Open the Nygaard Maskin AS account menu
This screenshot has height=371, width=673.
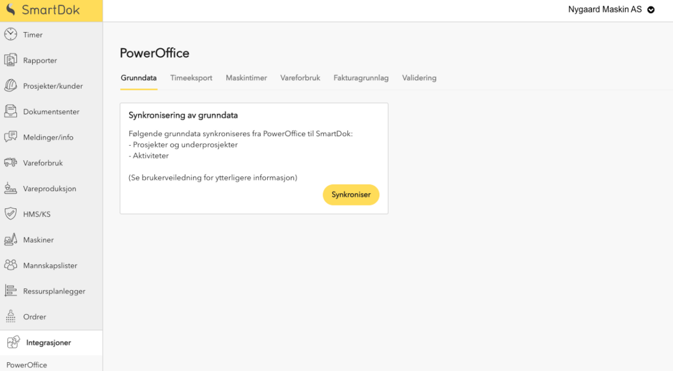[611, 9]
